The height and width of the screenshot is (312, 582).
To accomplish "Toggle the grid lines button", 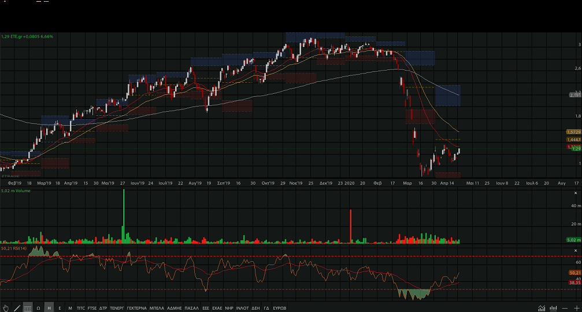I will pos(28,308).
